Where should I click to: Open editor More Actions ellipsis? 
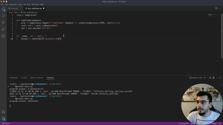pyautogui.click(x=220, y=8)
